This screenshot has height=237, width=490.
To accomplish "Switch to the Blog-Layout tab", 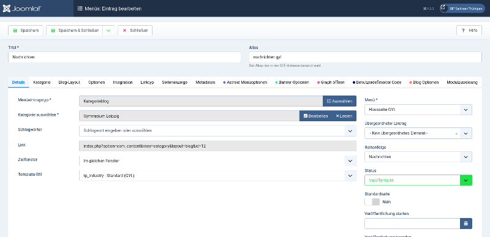I will pyautogui.click(x=69, y=83).
